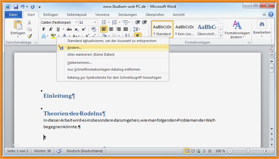
Task: Switch to the Seitenlayout tab
Action: [77, 15]
